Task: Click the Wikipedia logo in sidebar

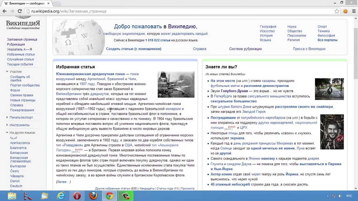Action: [x=23, y=23]
